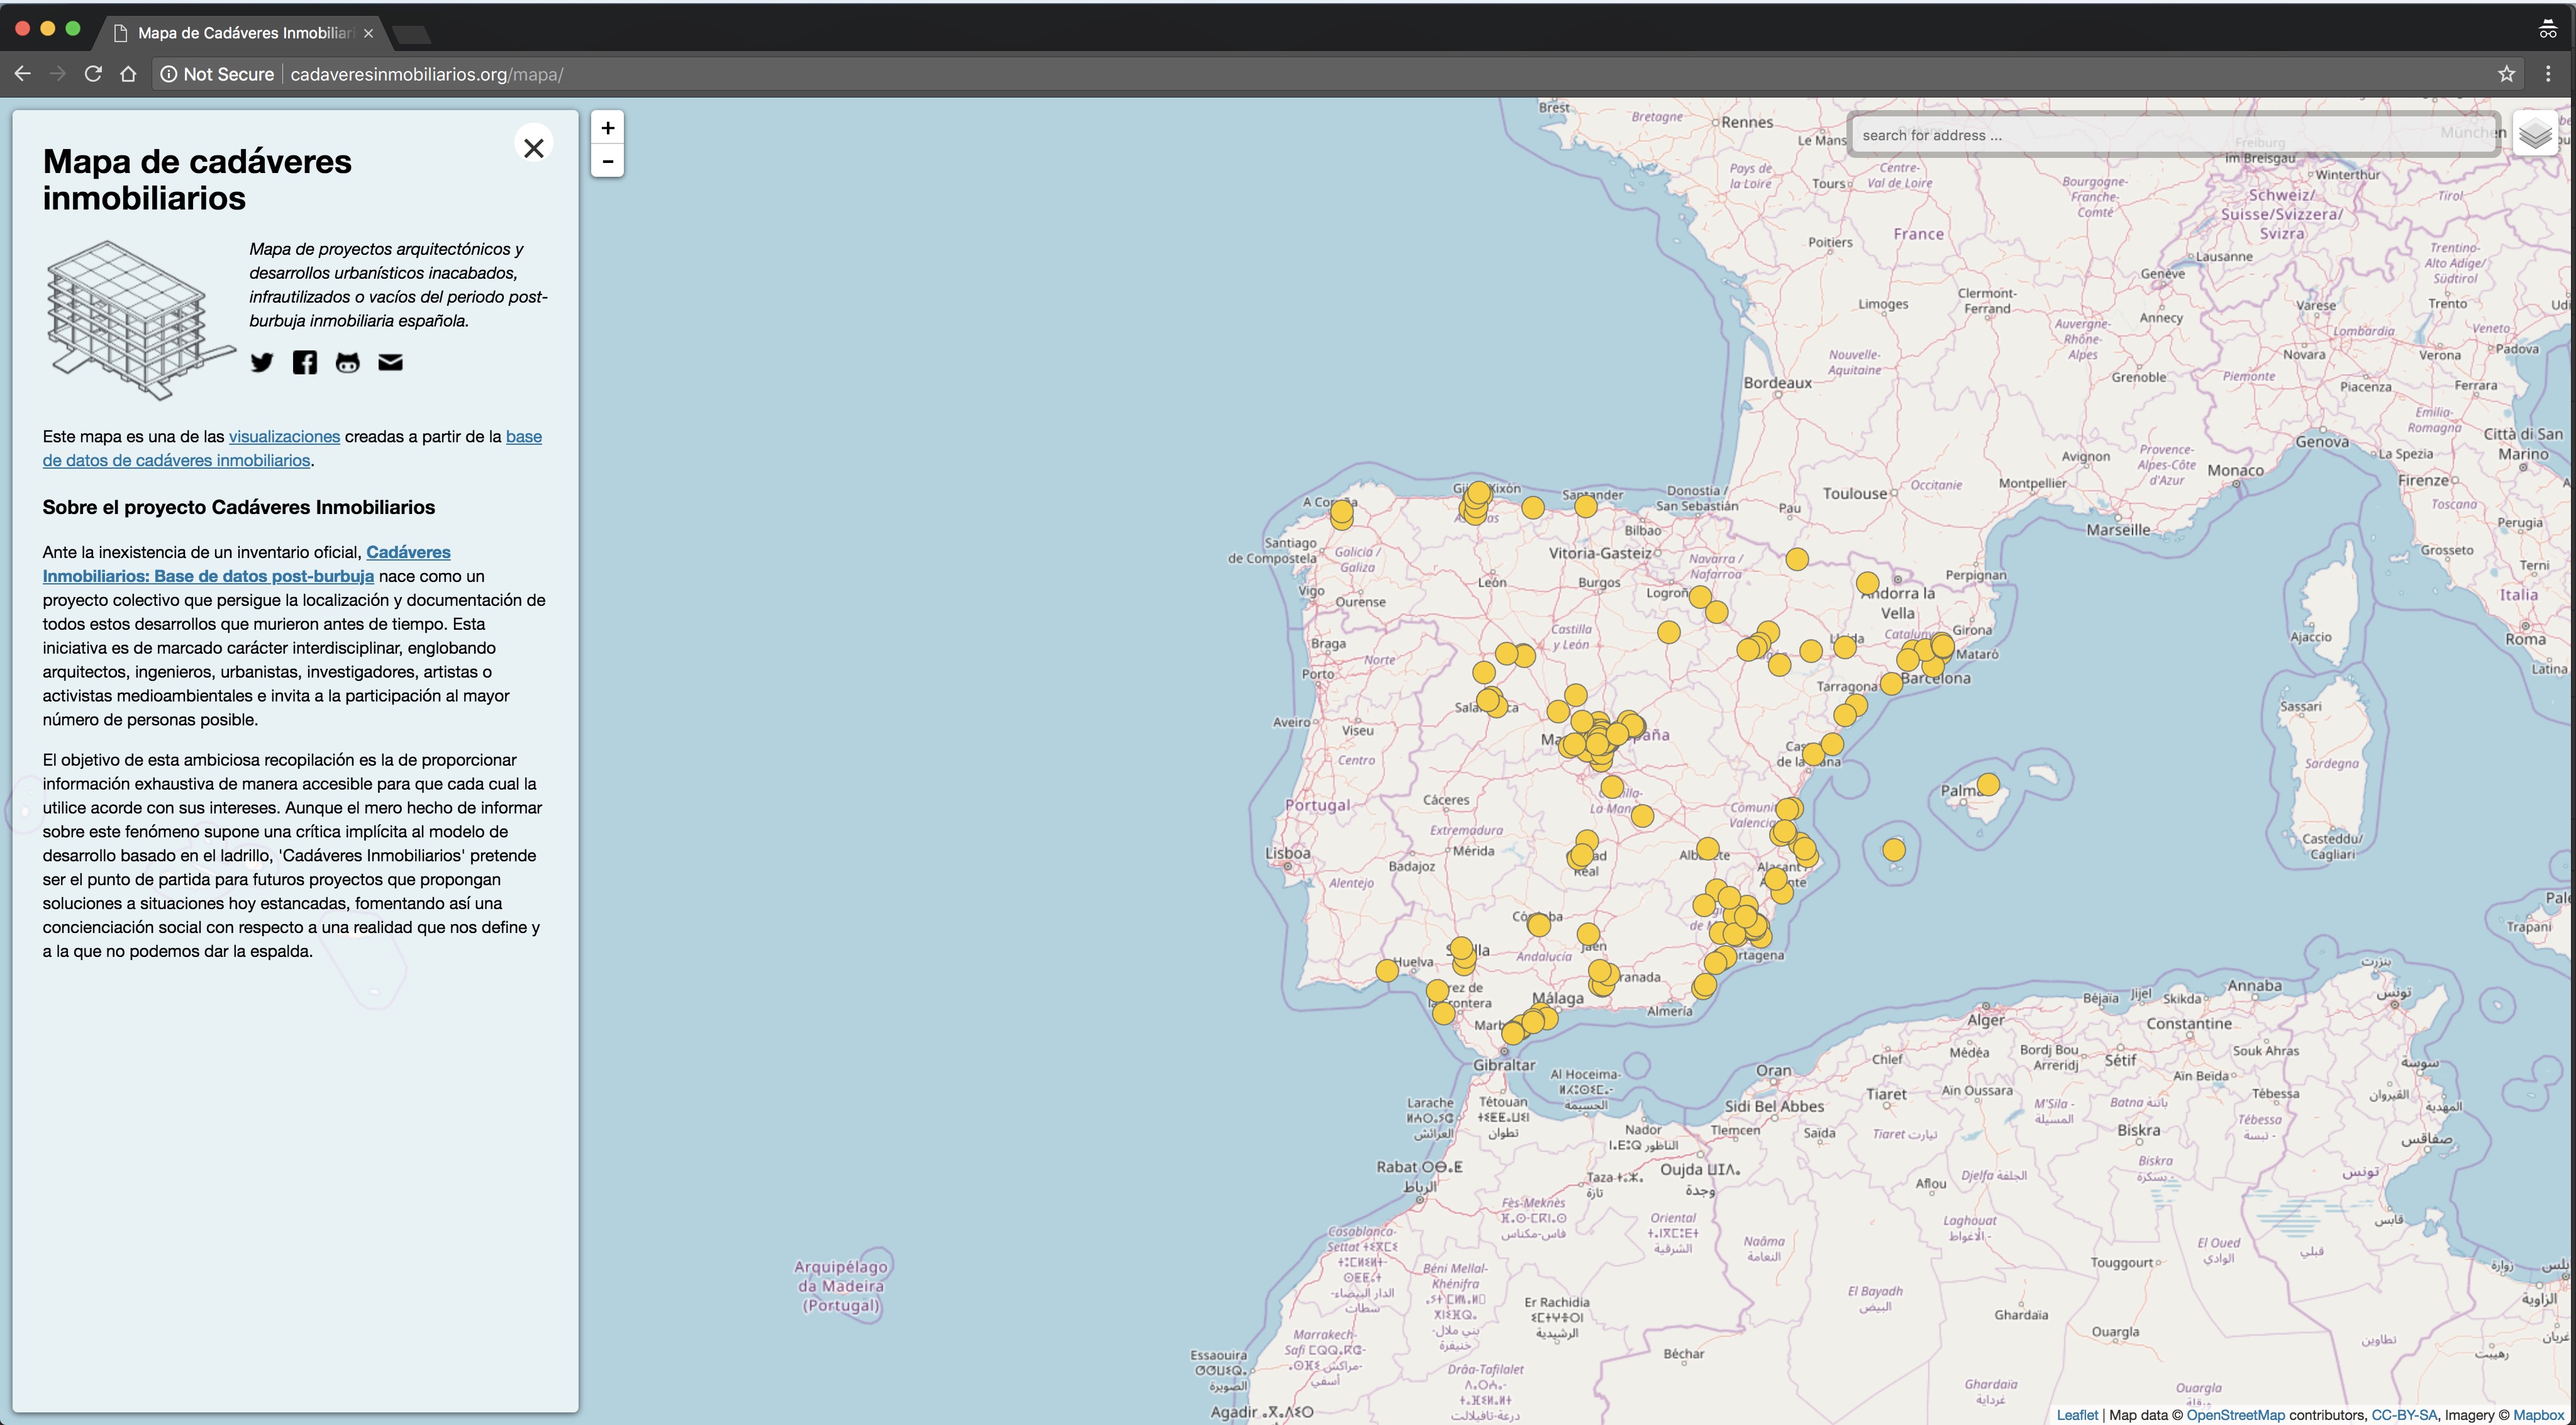Open the visualizaciones link

[x=284, y=436]
